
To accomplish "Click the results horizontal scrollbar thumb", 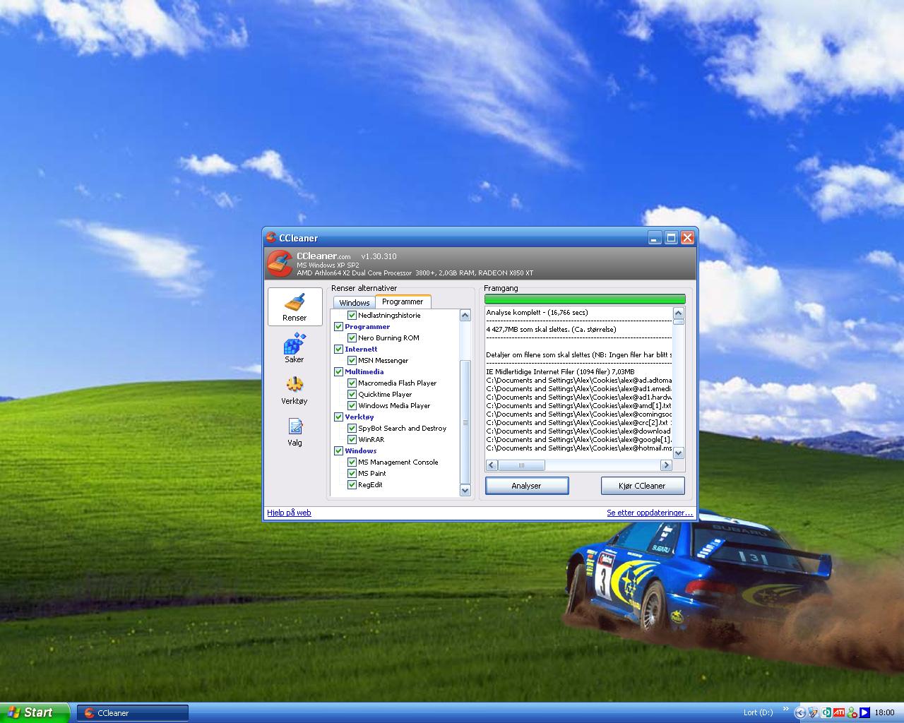I will 522,465.
